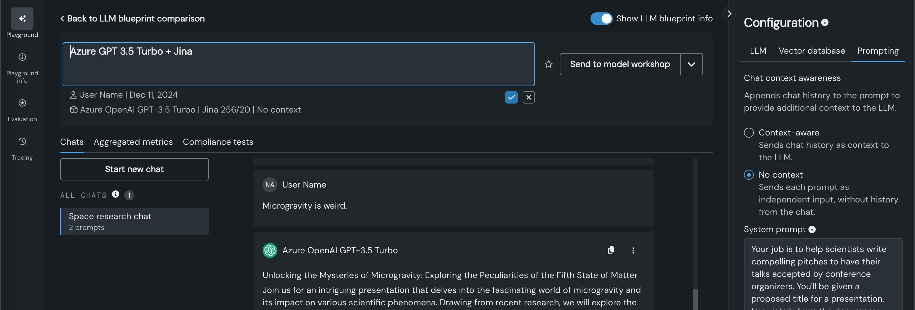Collapse the Configuration panel with the chevron
The image size is (915, 310).
pyautogui.click(x=729, y=14)
